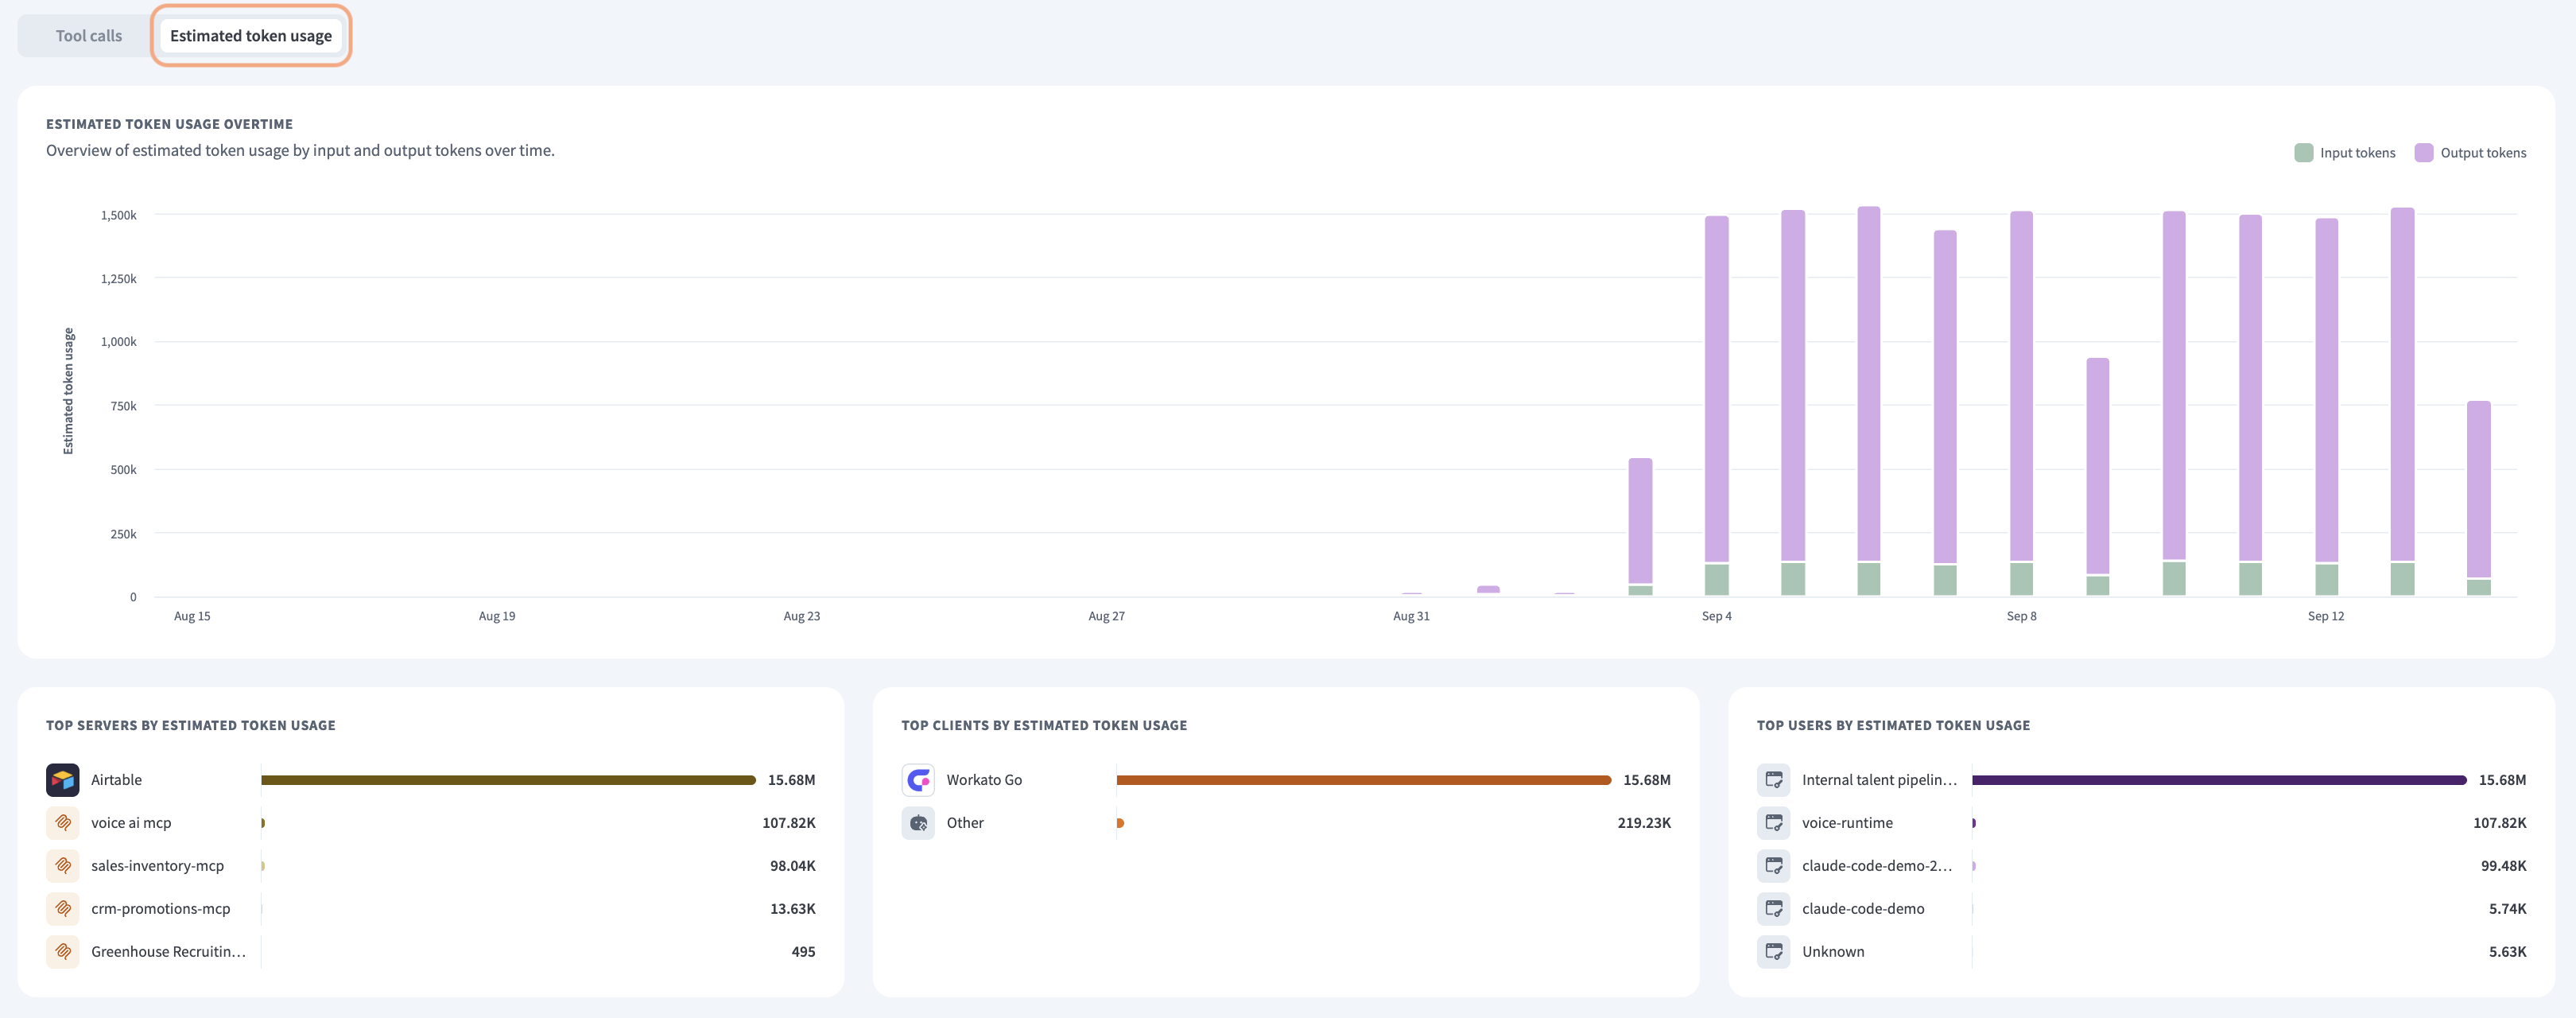The image size is (2576, 1018).
Task: Click the voice-runtime user name
Action: [x=1847, y=823]
